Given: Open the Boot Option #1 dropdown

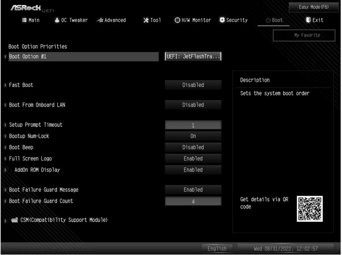Looking at the screenshot, I should [x=193, y=57].
